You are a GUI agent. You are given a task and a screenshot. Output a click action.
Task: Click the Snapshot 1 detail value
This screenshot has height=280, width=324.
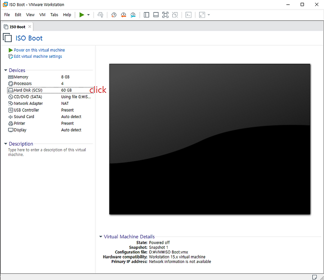click(x=158, y=247)
